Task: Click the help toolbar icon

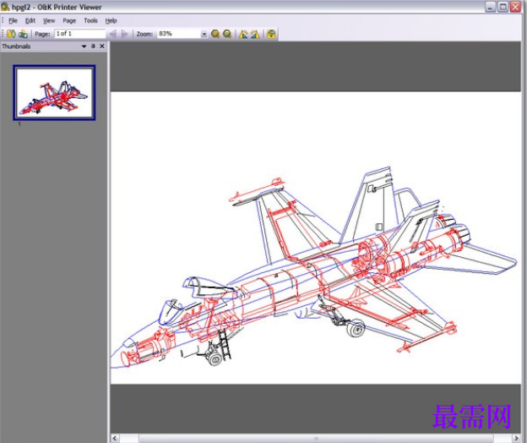Action: click(x=271, y=34)
